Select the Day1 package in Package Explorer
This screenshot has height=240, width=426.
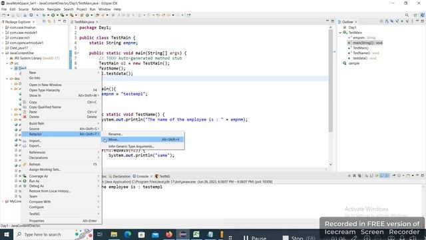point(21,68)
